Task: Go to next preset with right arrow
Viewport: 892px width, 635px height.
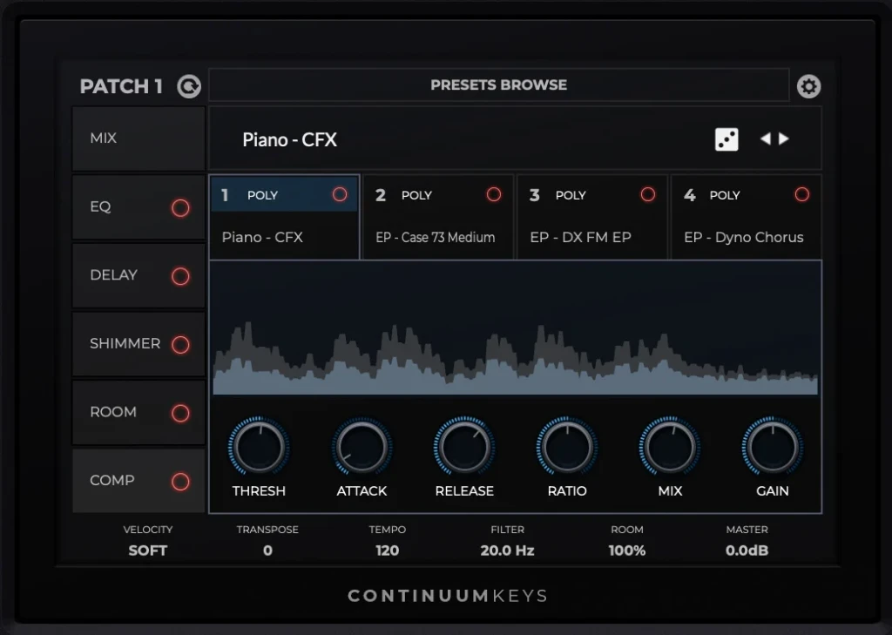Action: (x=784, y=138)
